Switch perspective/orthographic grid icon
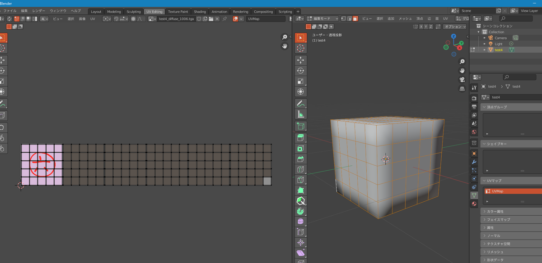542x263 pixels. click(x=462, y=89)
